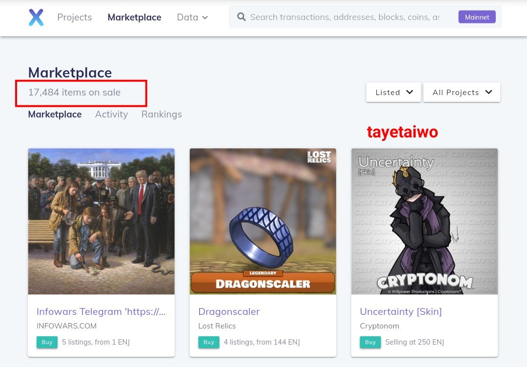
Task: Click the 4 listings, from 144 ENJ text
Action: click(262, 342)
